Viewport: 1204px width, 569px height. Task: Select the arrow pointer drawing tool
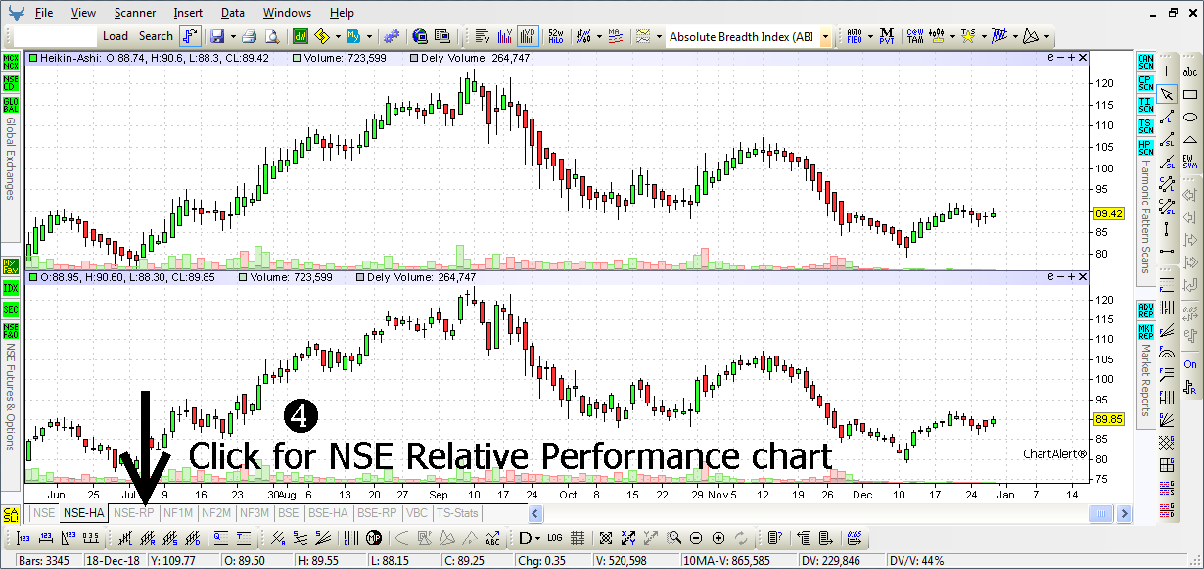[1167, 94]
